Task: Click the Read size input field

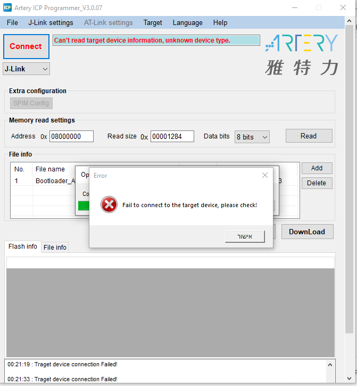Action: (x=172, y=136)
